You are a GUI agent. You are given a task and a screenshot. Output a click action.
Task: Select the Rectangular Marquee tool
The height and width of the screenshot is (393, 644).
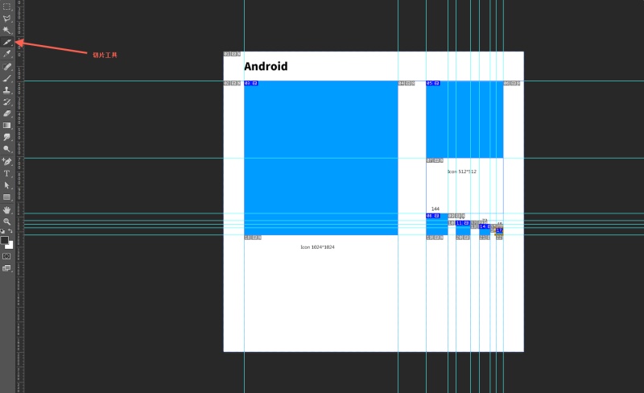pos(6,6)
